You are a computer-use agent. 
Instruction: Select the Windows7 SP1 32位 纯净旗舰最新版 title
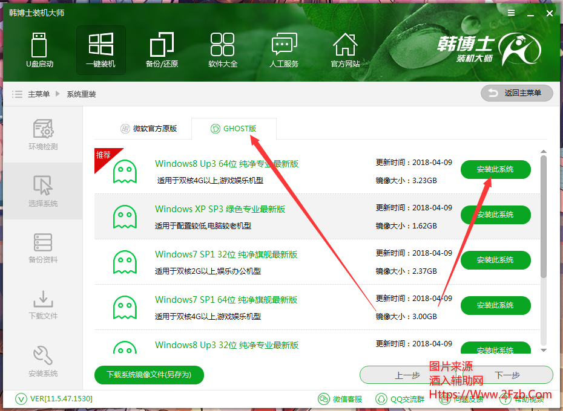[x=226, y=254]
